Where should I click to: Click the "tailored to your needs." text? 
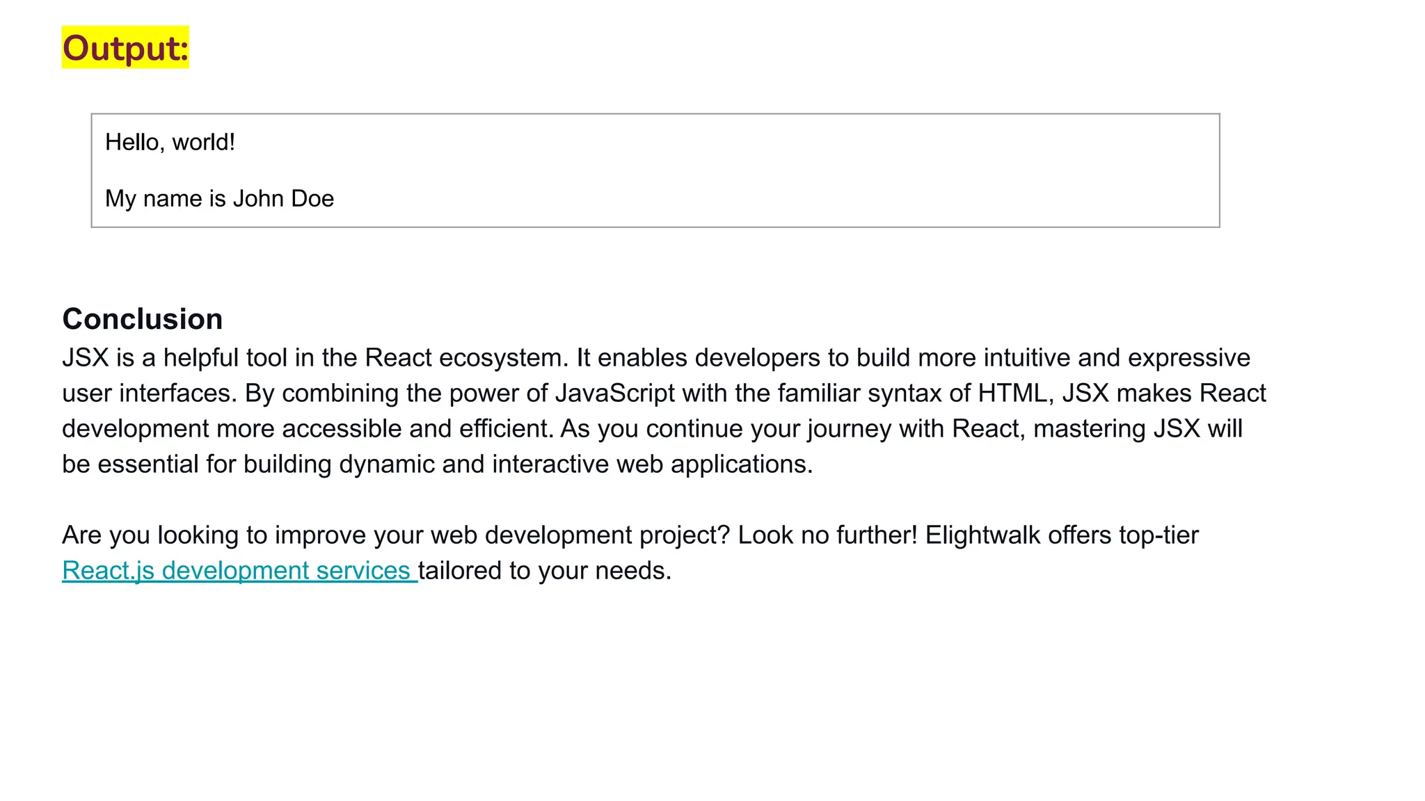(x=545, y=571)
